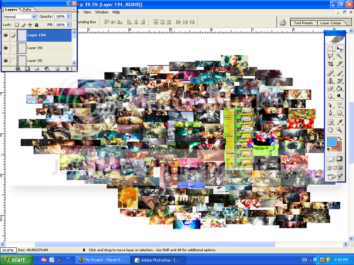Open the Help menu
Image resolution: width=354 pixels, height=265 pixels.
116,12
